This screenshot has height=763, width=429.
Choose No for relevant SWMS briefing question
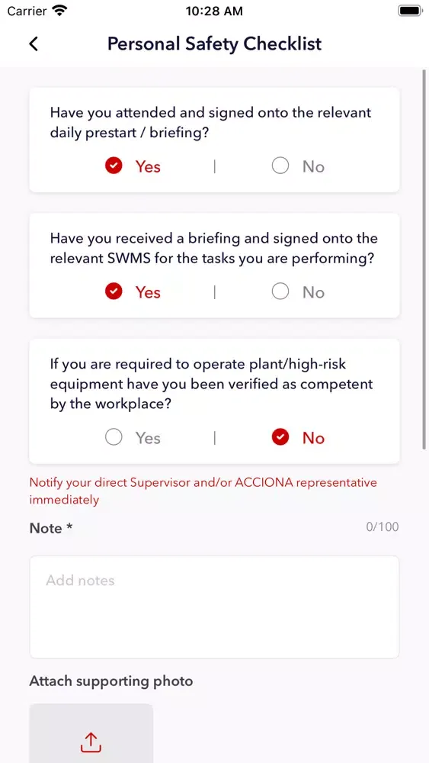[x=298, y=292]
